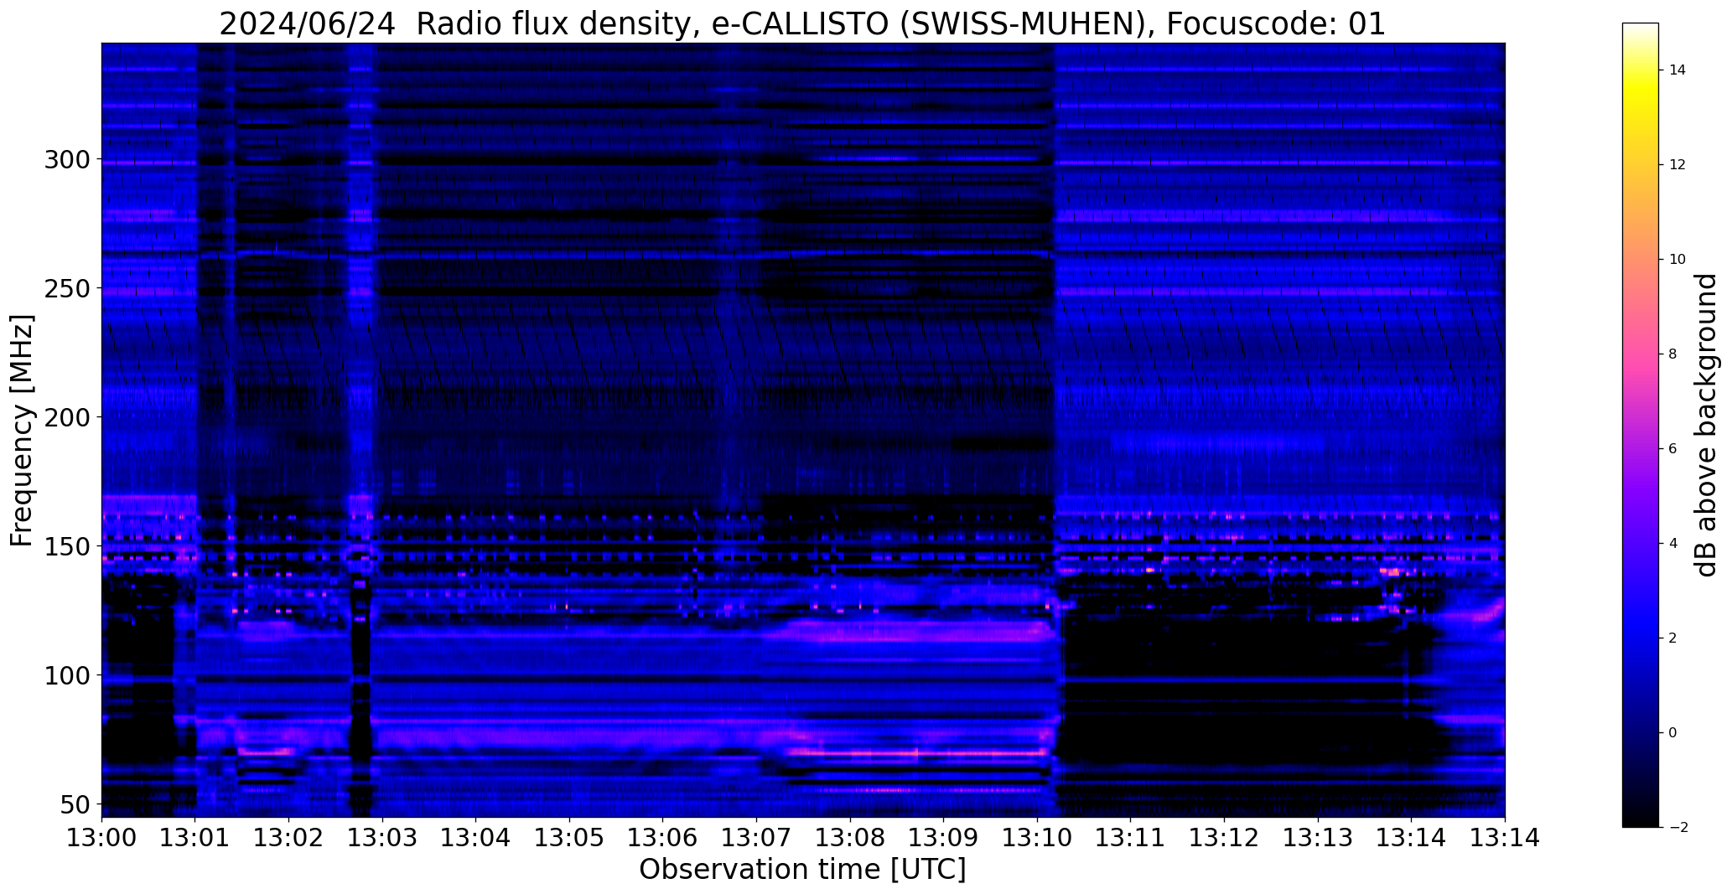Click the colorbar 2 tick label

coord(1672,638)
